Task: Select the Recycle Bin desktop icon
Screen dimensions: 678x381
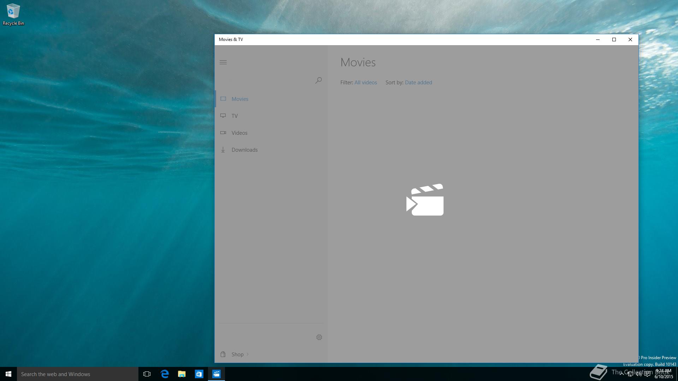Action: [13, 15]
